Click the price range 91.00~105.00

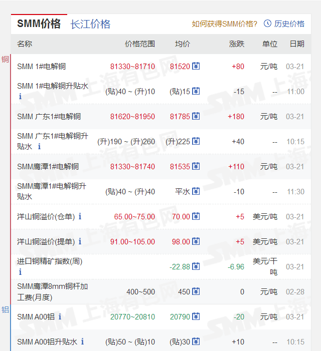[x=132, y=242]
